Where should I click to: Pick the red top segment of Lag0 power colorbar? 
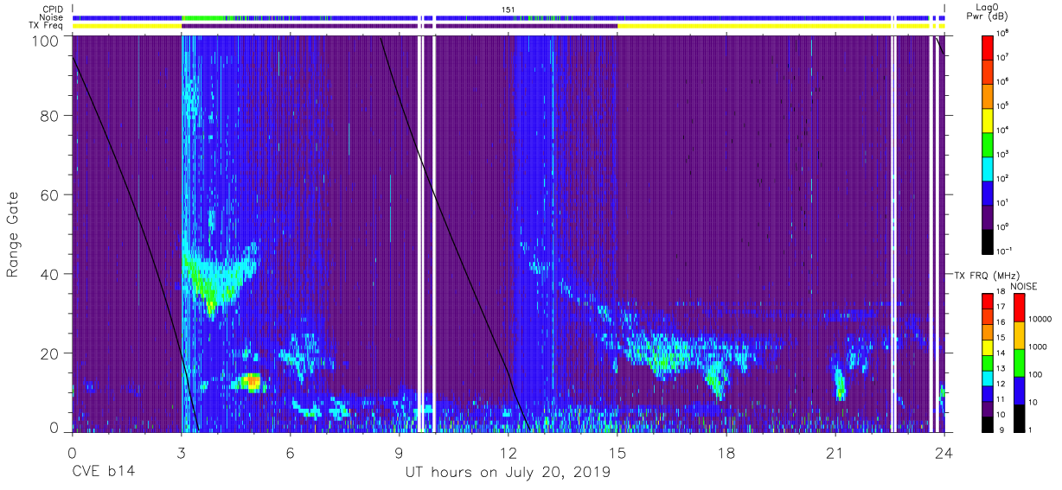pos(988,47)
